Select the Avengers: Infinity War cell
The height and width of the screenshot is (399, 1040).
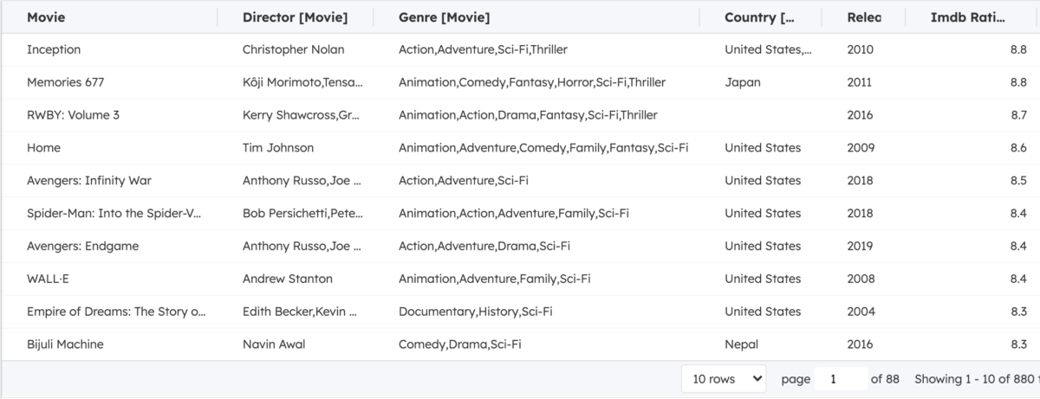click(89, 181)
